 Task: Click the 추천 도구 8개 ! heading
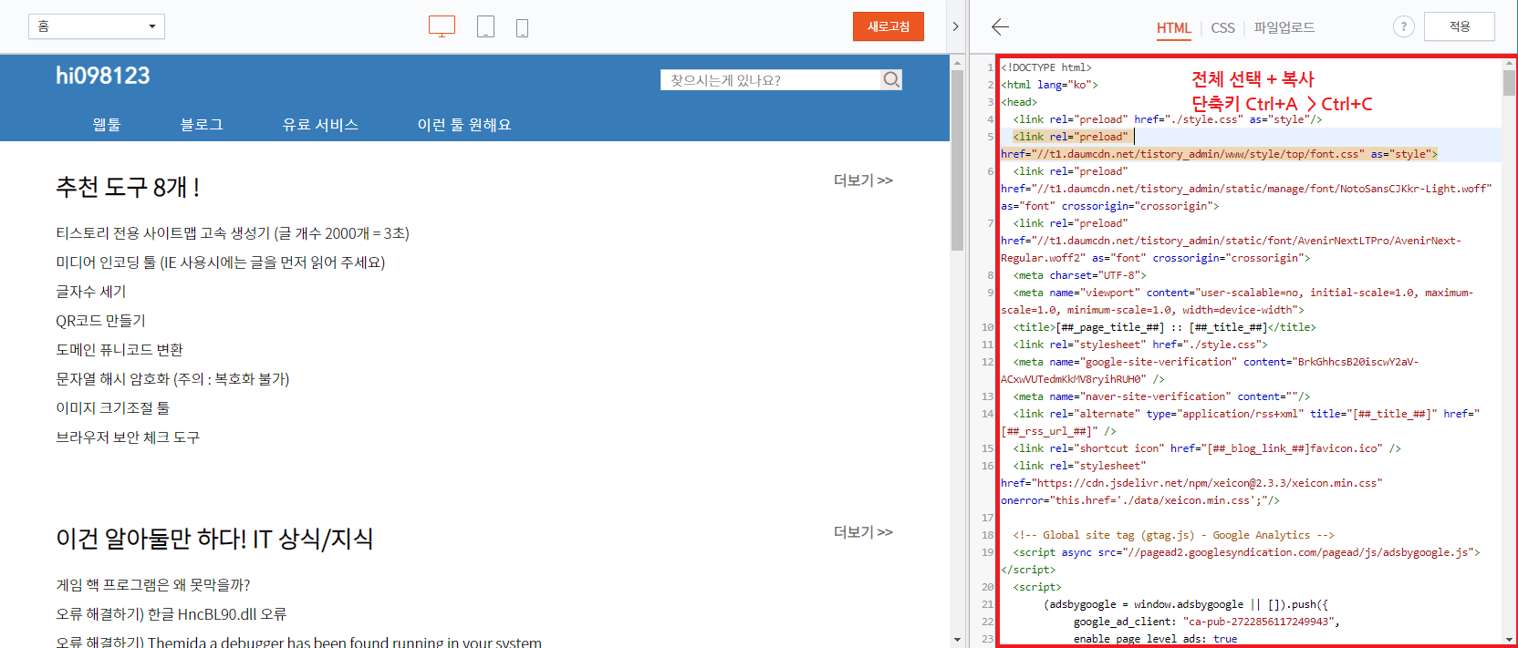[128, 187]
